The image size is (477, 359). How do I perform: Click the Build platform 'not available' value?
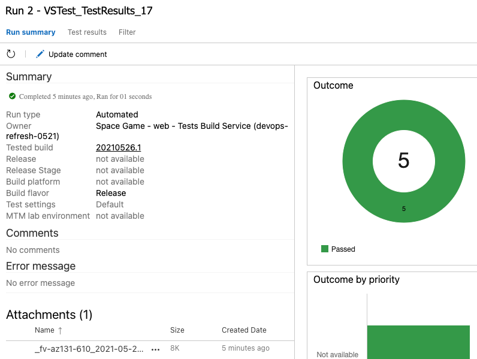(x=120, y=182)
